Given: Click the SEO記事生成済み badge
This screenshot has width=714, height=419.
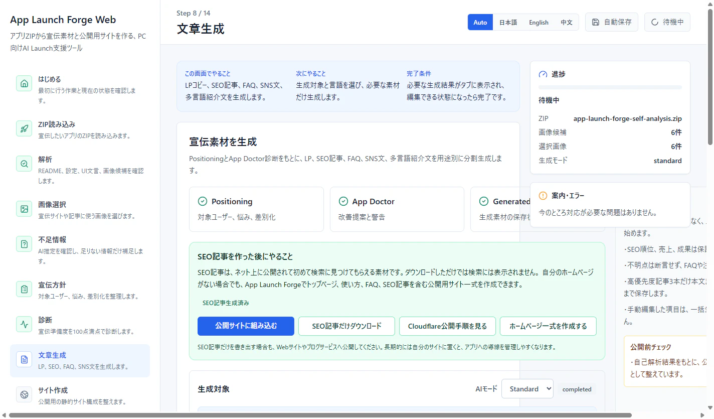Looking at the screenshot, I should (226, 303).
